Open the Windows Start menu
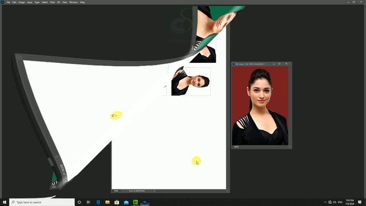 point(5,202)
